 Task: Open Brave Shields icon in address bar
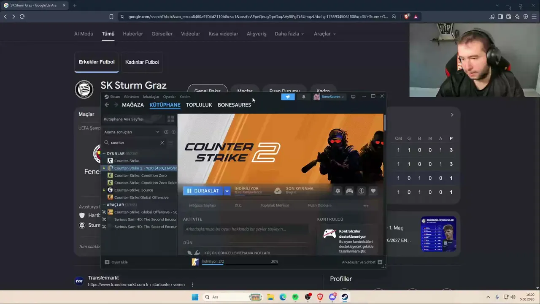tap(407, 16)
